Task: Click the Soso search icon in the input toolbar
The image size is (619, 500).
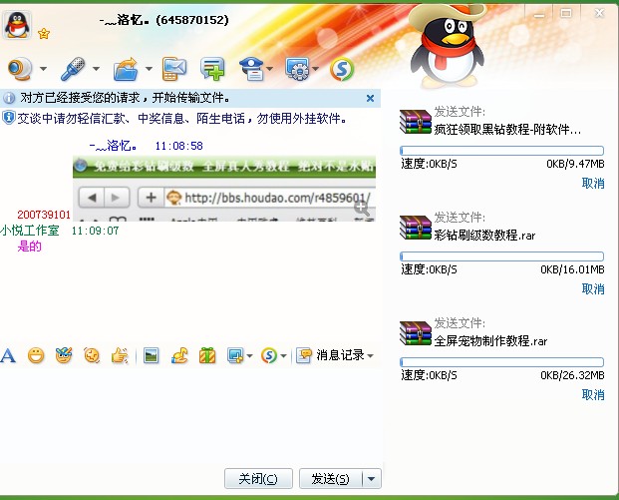Action: tap(269, 355)
